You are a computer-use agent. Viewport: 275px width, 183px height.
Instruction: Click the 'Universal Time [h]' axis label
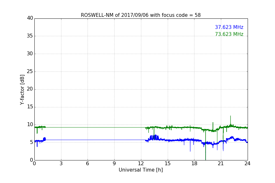point(141,170)
